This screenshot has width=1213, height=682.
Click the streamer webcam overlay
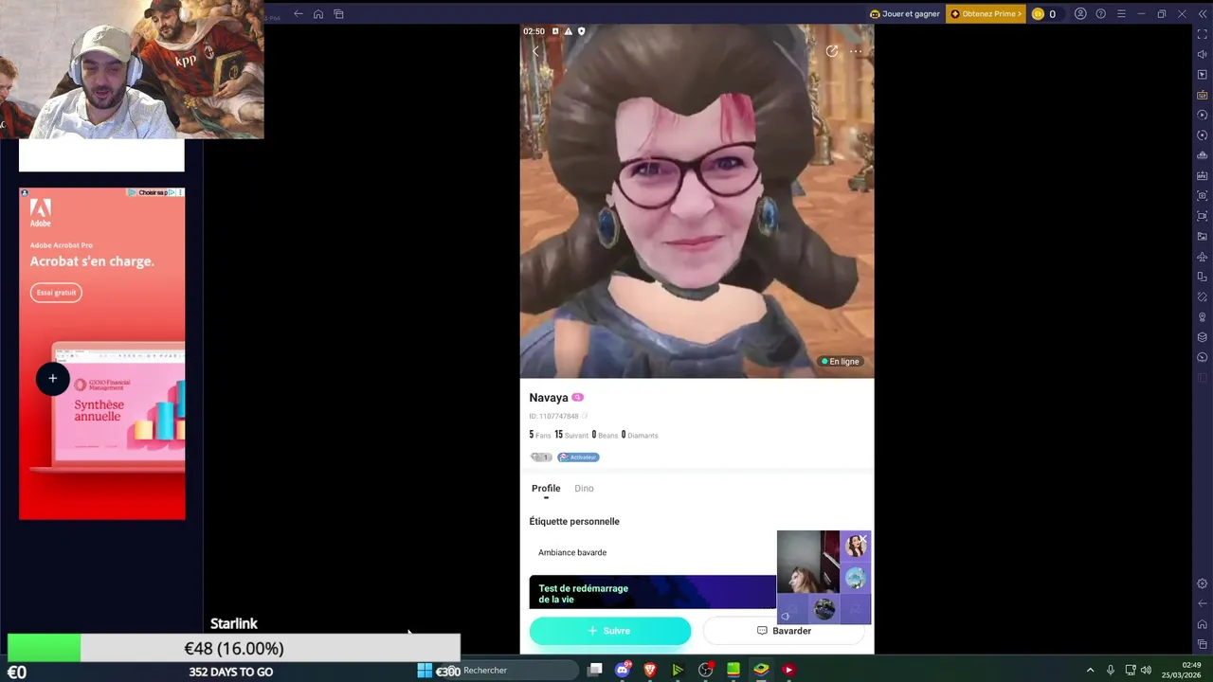[132, 69]
